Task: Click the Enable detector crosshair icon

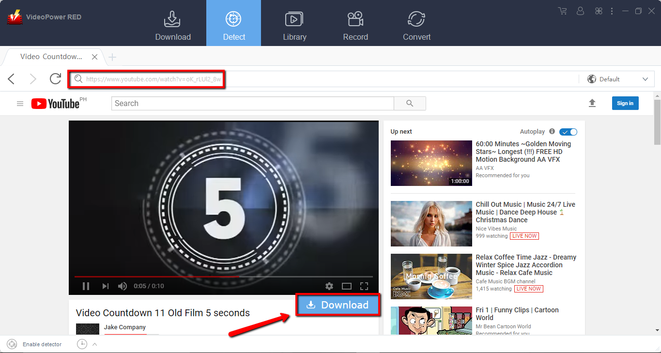Action: click(x=12, y=344)
